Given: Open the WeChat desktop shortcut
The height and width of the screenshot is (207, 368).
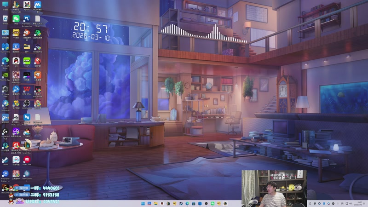Looking at the screenshot, I should click(x=16, y=20).
